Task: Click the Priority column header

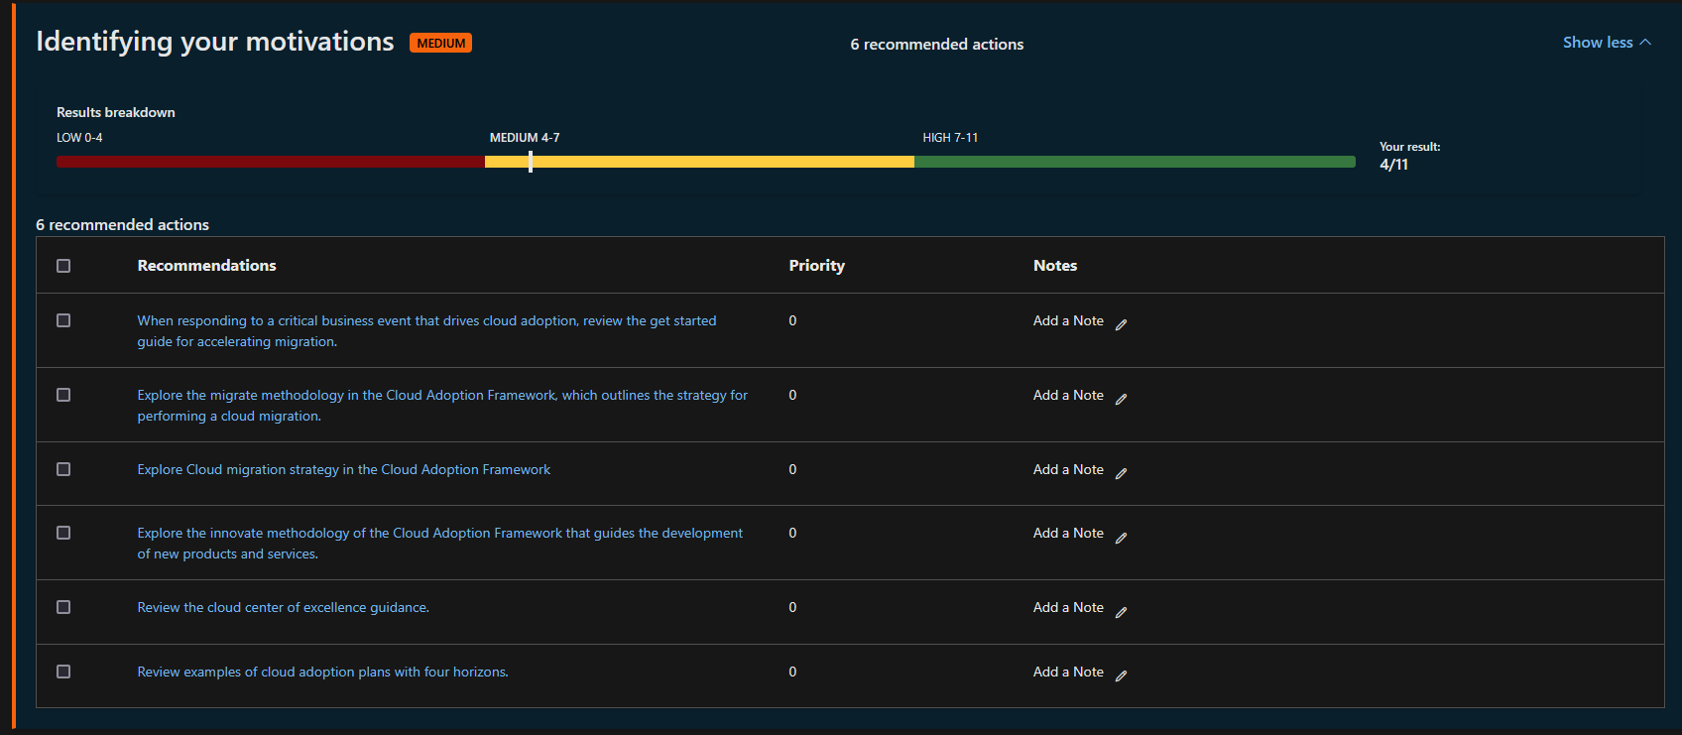Action: click(816, 266)
